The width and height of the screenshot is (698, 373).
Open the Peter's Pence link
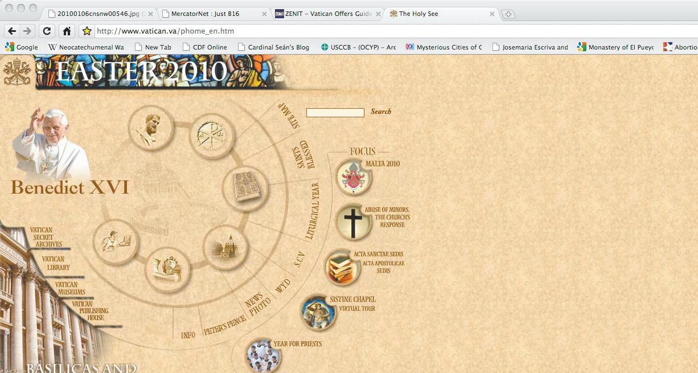(225, 325)
